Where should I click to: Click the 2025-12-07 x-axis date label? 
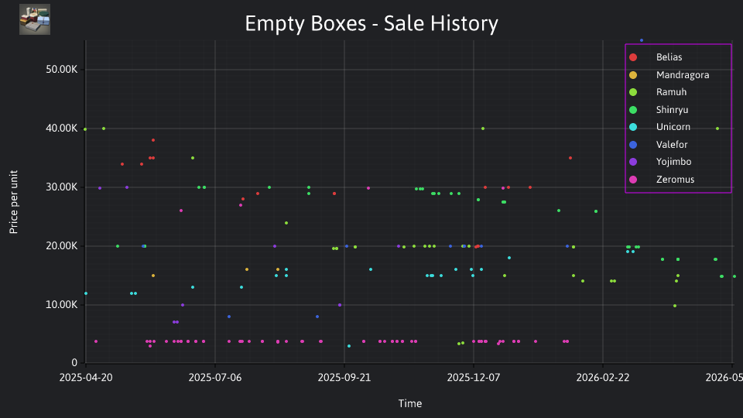tap(474, 377)
